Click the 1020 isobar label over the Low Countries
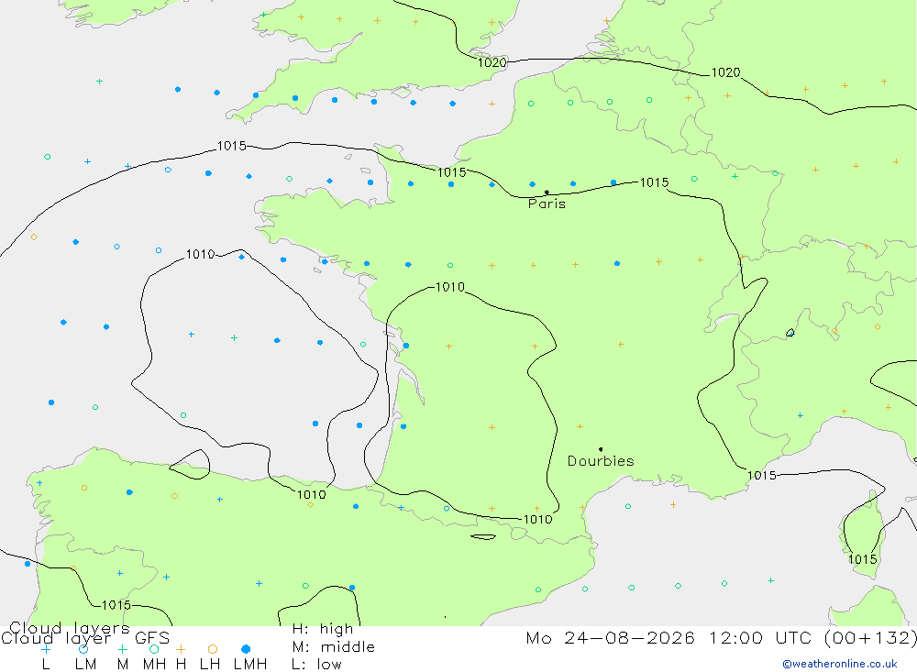917x672 pixels. pos(725,72)
